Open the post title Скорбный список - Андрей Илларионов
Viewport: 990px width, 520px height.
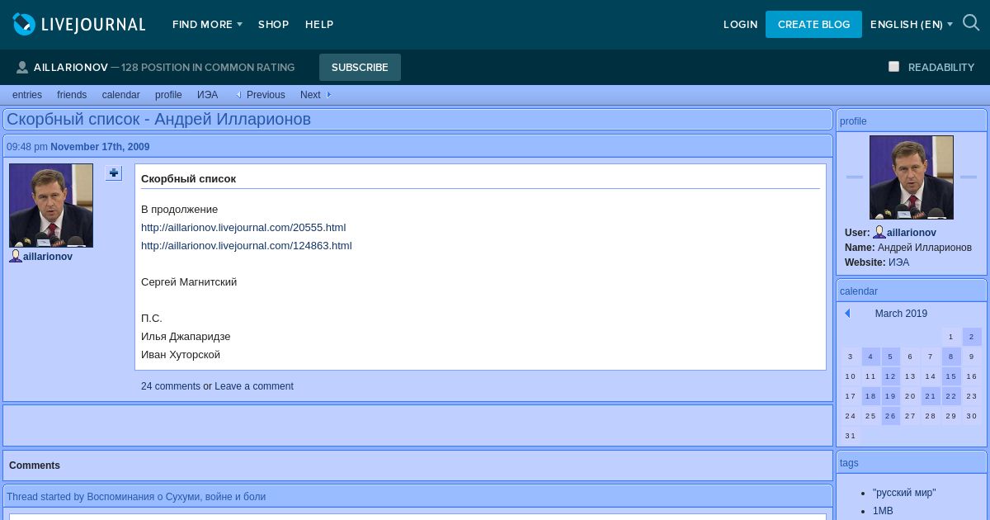[x=158, y=119]
